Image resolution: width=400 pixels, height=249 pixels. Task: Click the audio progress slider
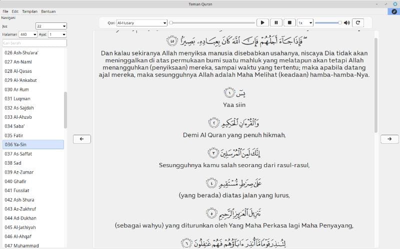coord(212,22)
